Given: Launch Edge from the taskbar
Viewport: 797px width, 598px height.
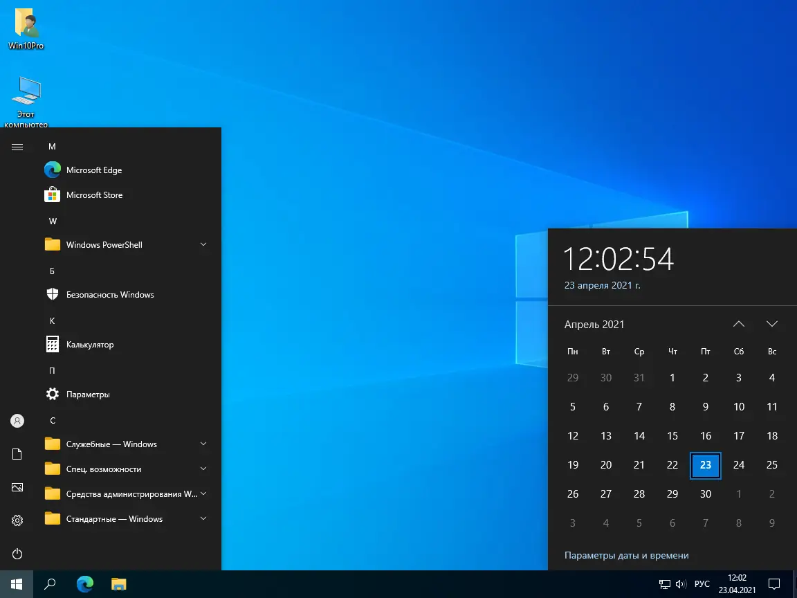Looking at the screenshot, I should pyautogui.click(x=85, y=584).
